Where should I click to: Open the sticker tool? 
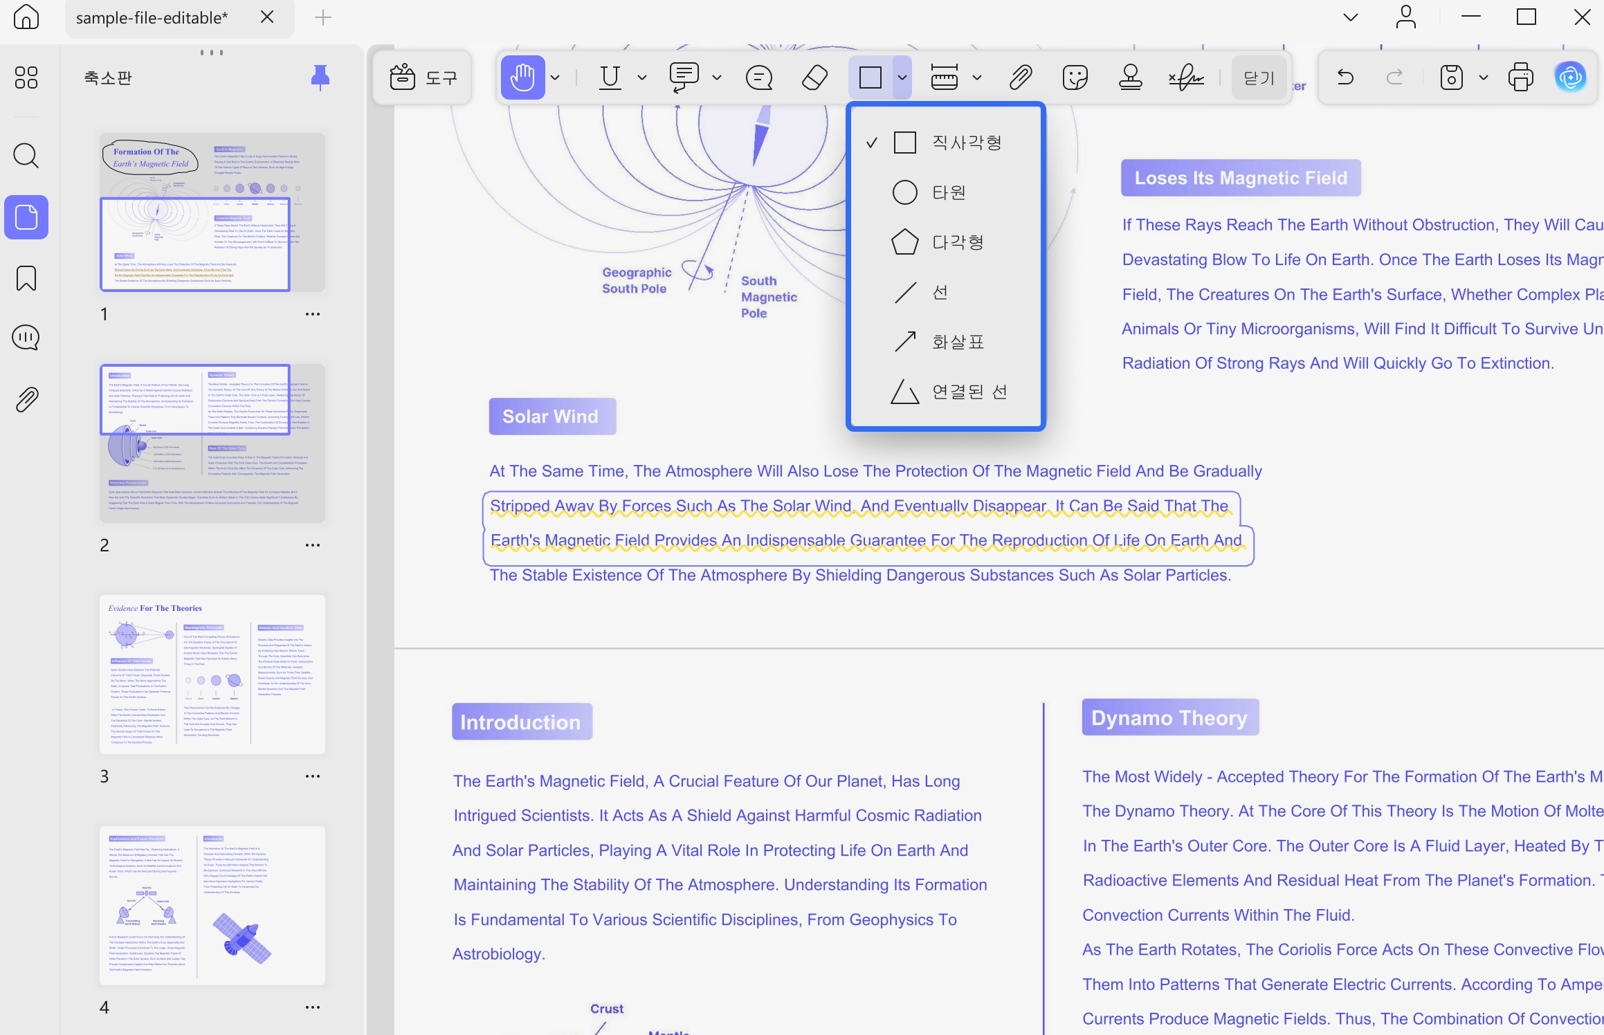1075,77
